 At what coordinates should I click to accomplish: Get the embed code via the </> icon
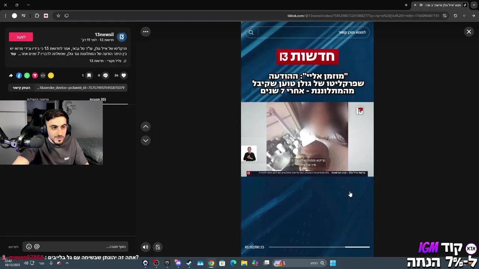point(43,75)
